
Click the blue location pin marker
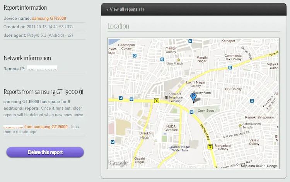point(193,98)
